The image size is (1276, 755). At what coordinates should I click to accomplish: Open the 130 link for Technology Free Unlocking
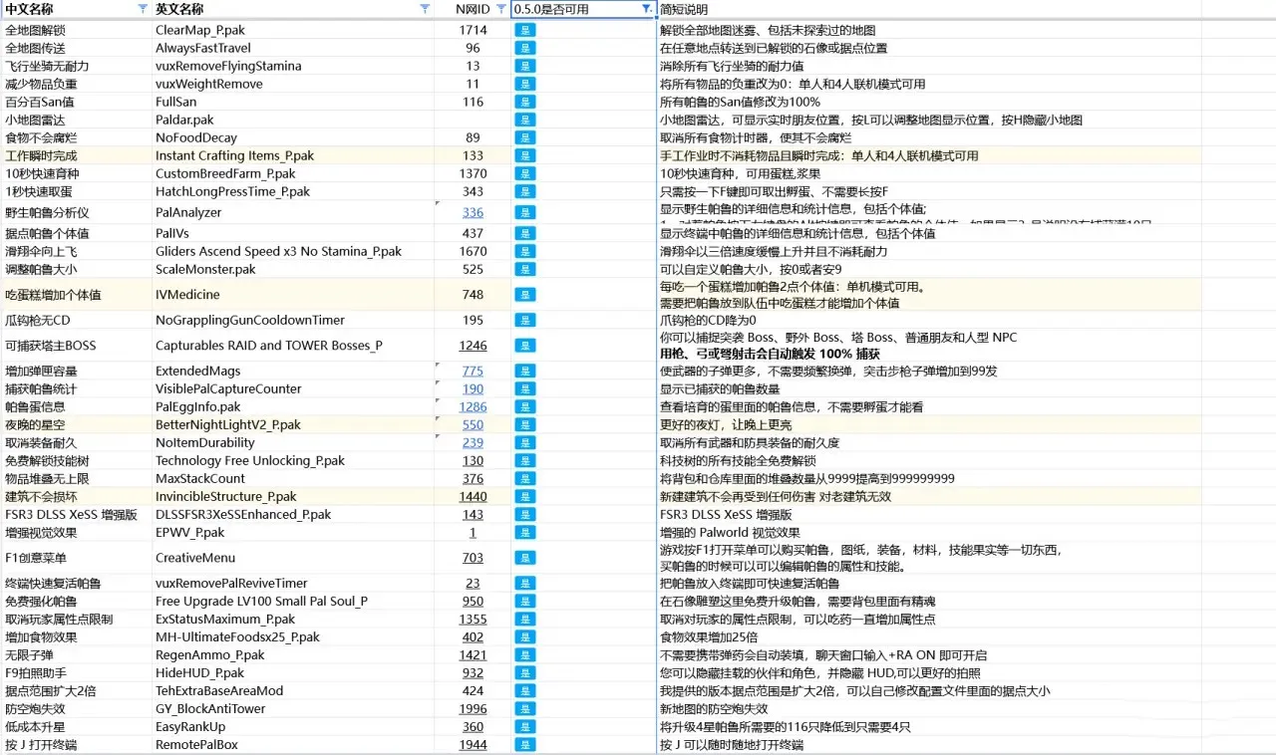[x=473, y=460]
